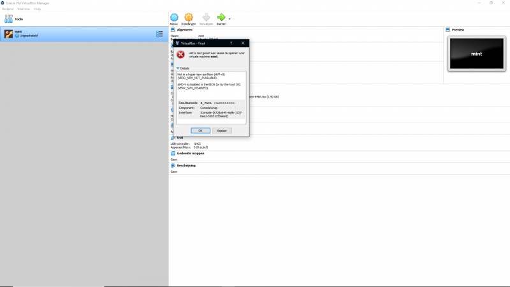Click the Algemeen section header

185,29
